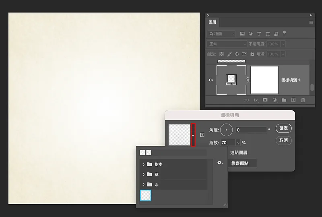Lock artboard auto-nesting icon
The width and height of the screenshot is (322, 217).
[244, 54]
